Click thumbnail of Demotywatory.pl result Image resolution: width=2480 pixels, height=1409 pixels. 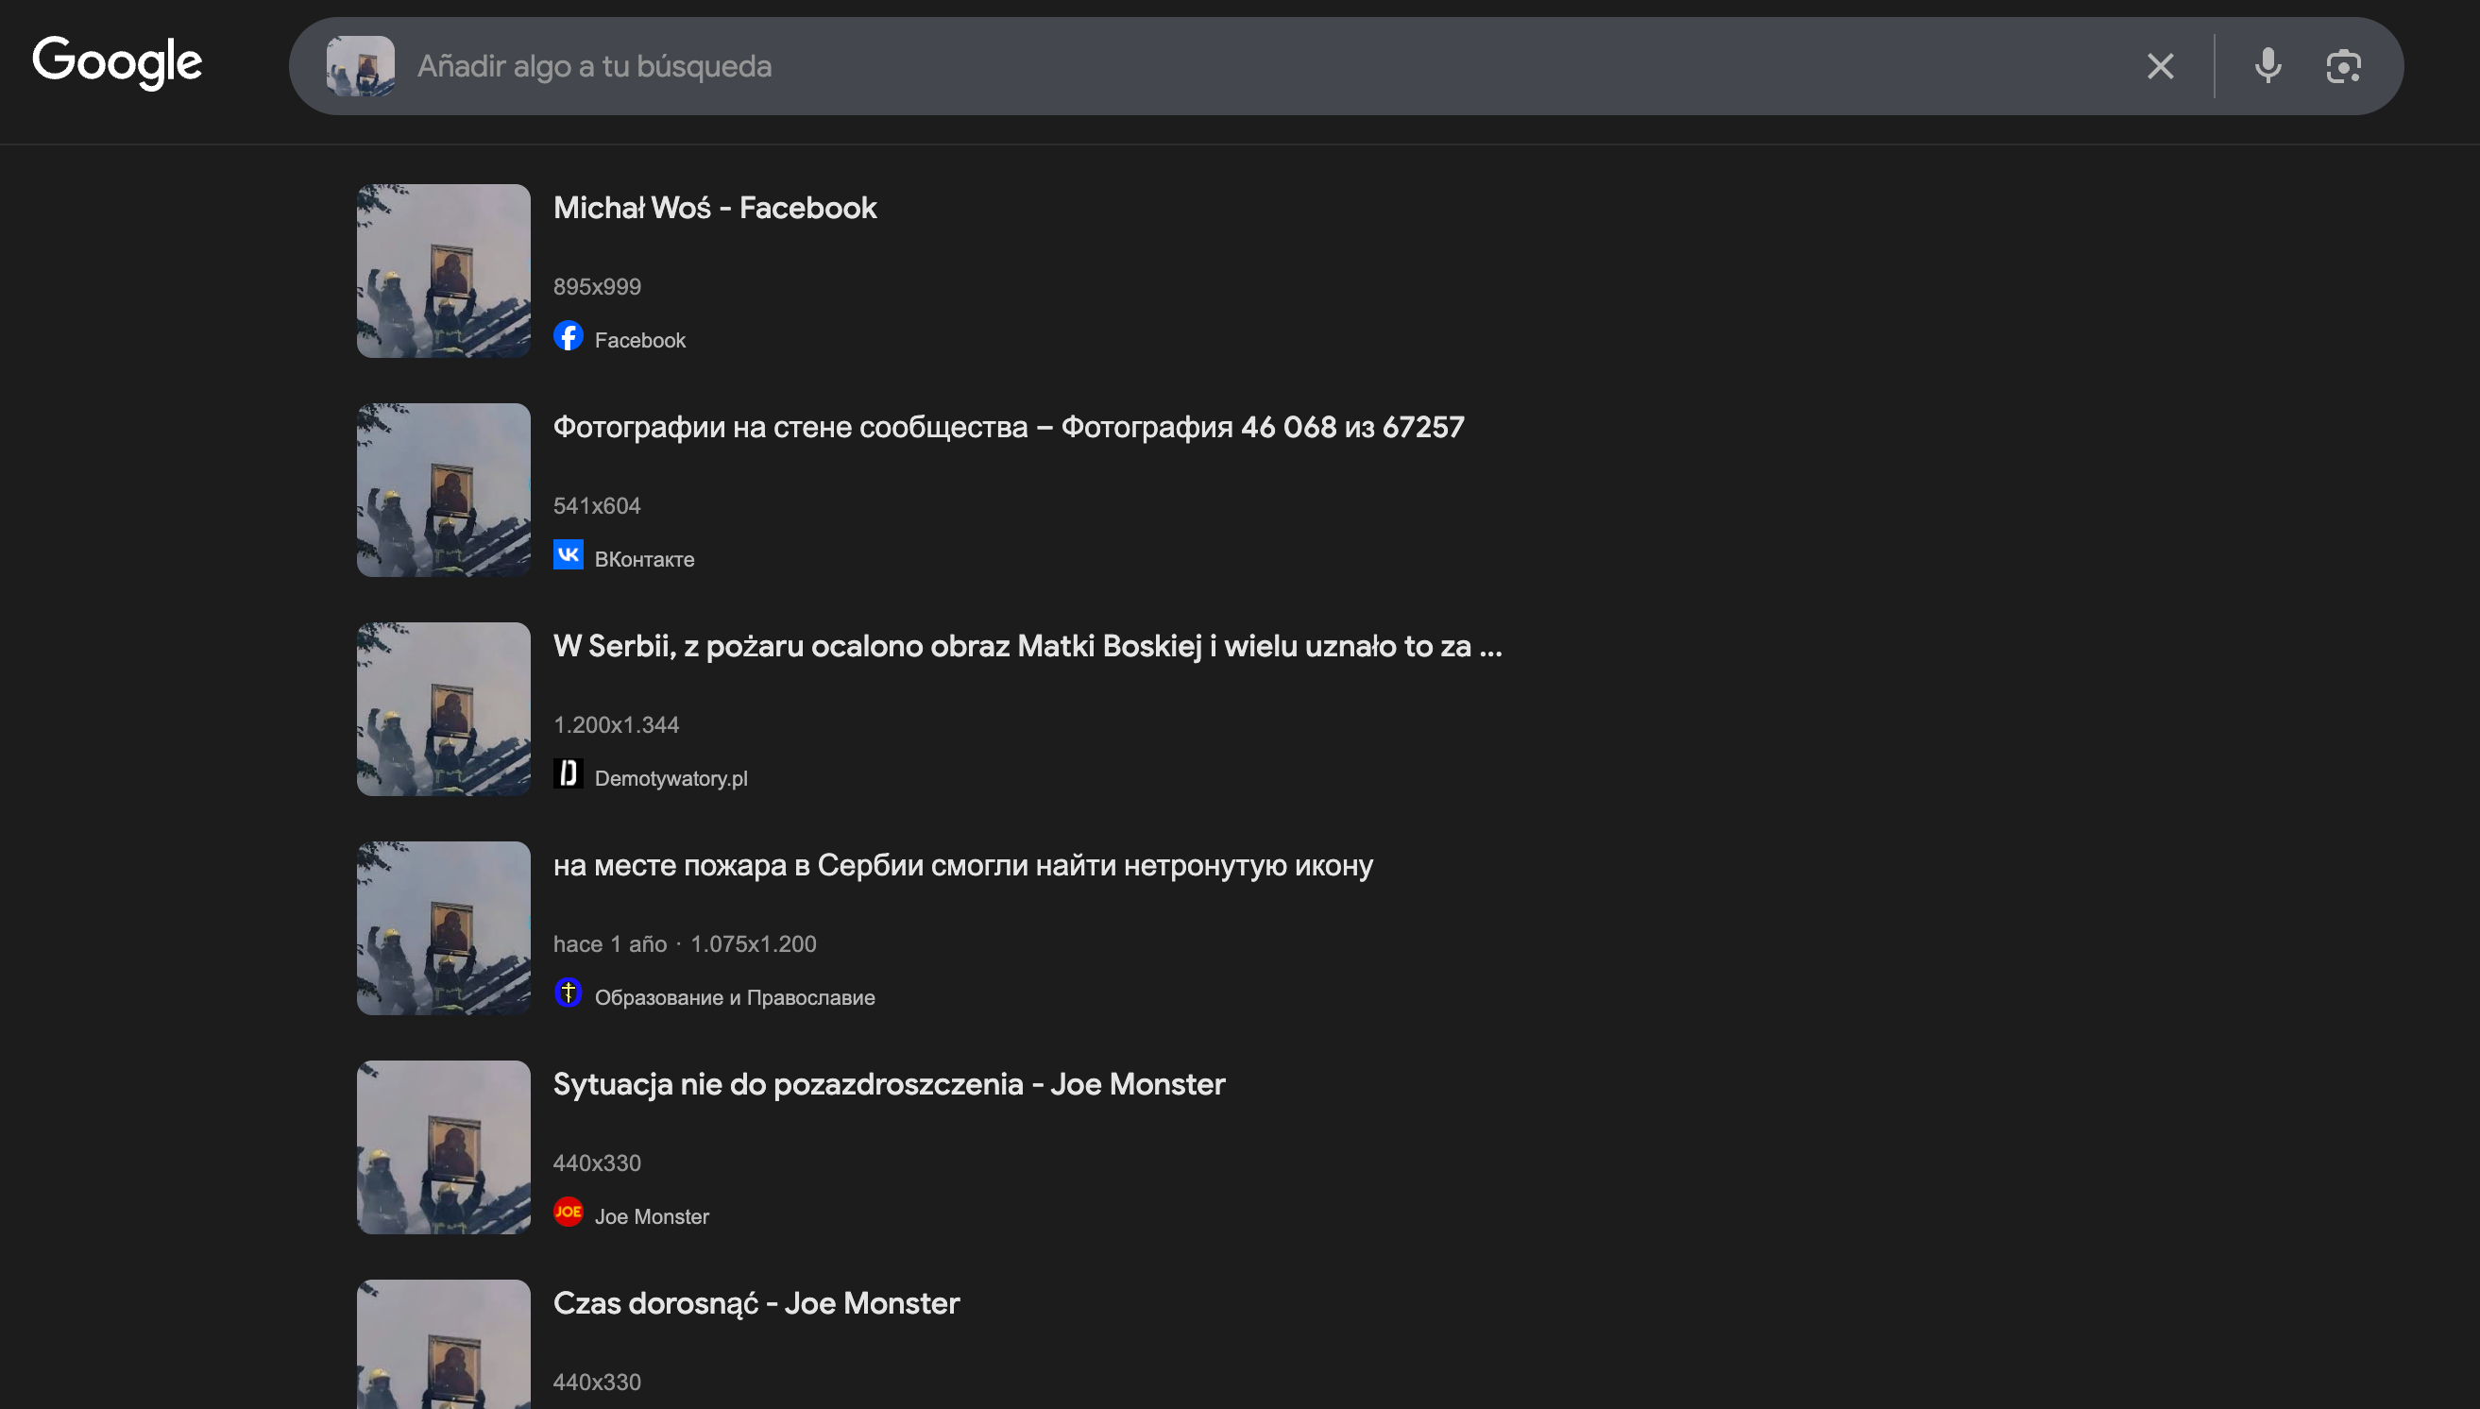(443, 709)
